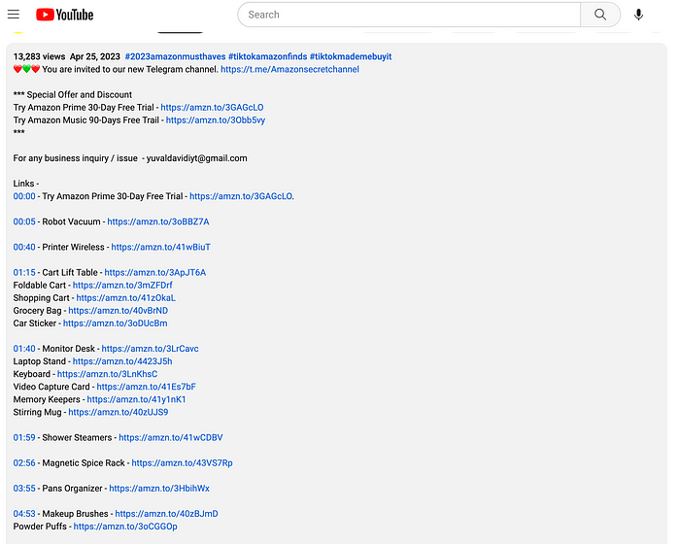This screenshot has height=544, width=680.
Task: Open the Keyboard Amazon link
Action: (x=108, y=374)
